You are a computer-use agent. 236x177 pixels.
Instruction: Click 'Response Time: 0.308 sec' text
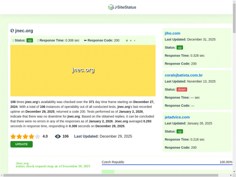pos(59,41)
